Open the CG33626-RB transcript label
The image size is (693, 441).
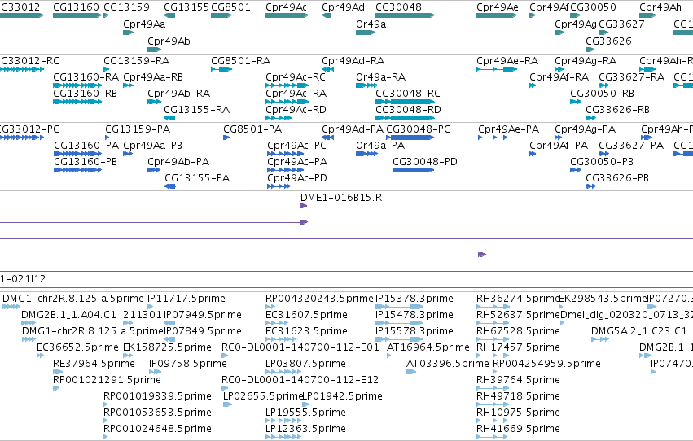coord(617,110)
